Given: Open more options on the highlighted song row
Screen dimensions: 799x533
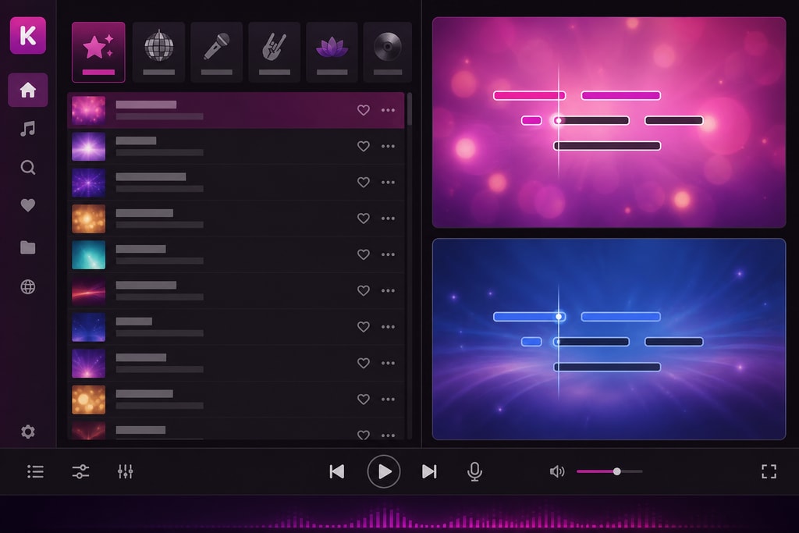Looking at the screenshot, I should (388, 110).
